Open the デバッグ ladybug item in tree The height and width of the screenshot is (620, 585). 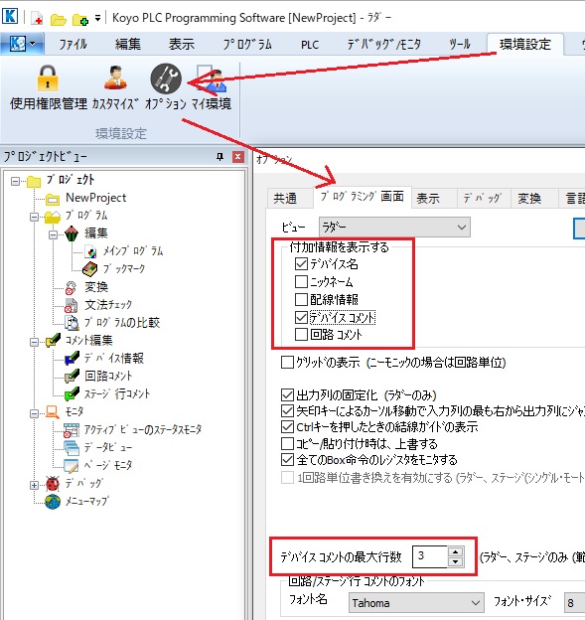pyautogui.click(x=53, y=484)
